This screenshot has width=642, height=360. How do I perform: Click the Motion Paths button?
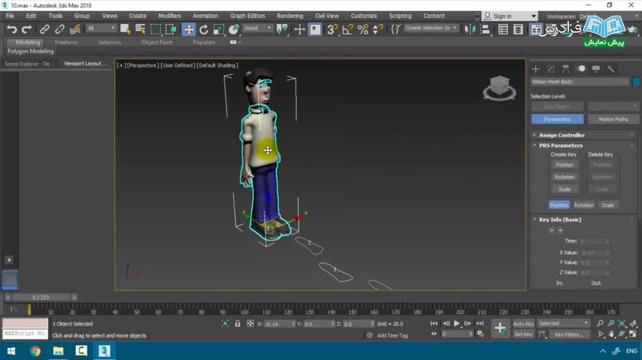[613, 119]
